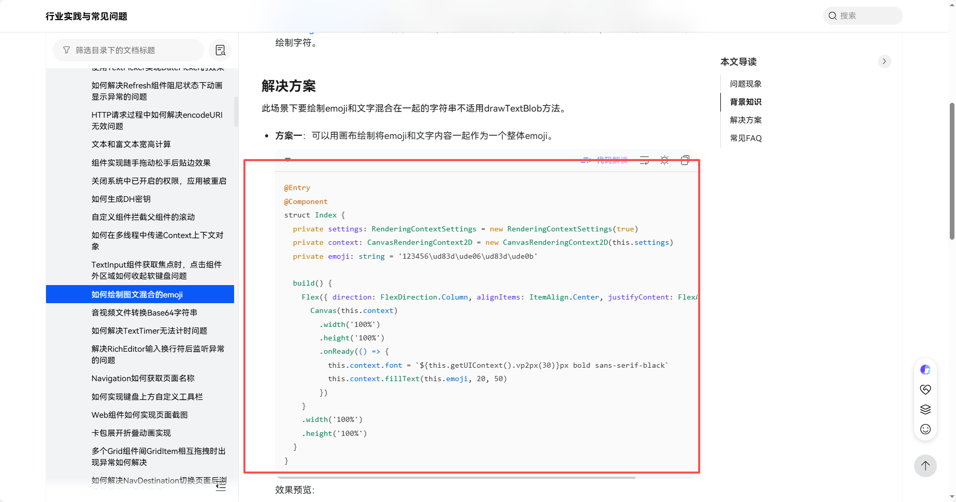Click the stacked layers icon in floating toolbar
The width and height of the screenshot is (956, 502).
click(925, 409)
